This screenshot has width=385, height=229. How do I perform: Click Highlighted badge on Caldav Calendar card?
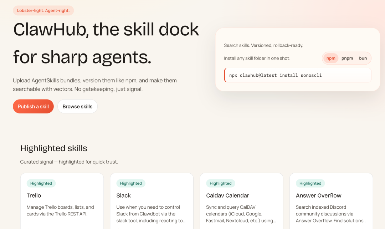click(221, 183)
